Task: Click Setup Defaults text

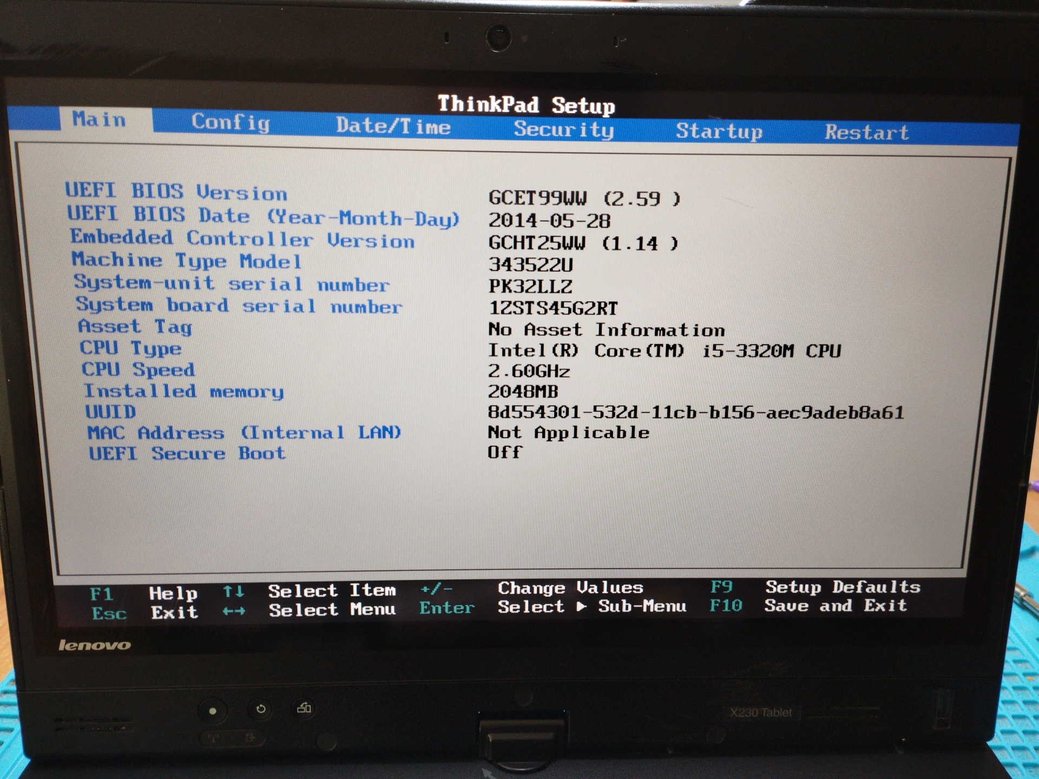Action: 843,586
